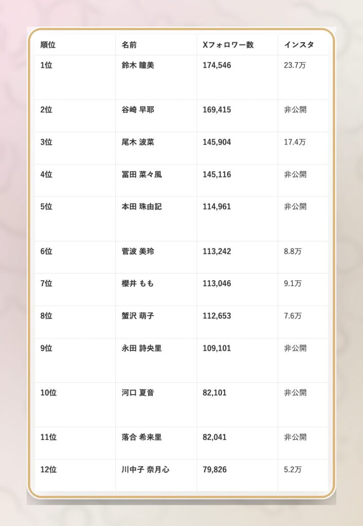Image resolution: width=363 pixels, height=526 pixels.
Task: Click the name 河口 夏音
Action: pos(138,393)
